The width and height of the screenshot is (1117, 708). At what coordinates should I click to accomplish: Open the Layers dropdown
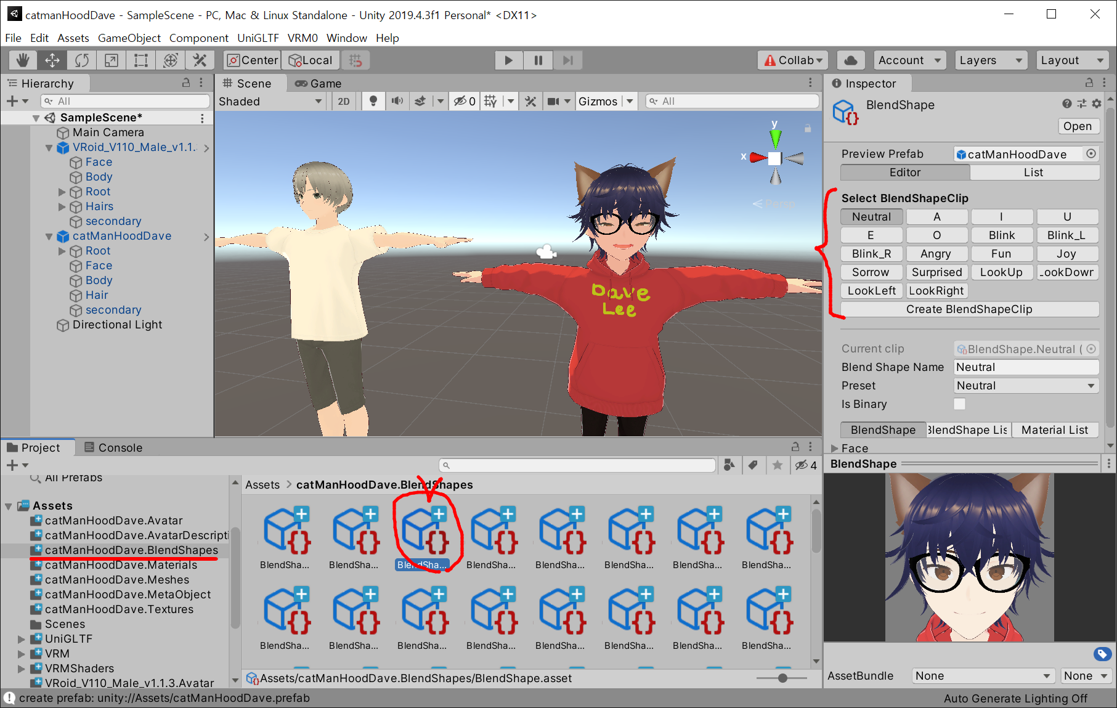coord(991,60)
